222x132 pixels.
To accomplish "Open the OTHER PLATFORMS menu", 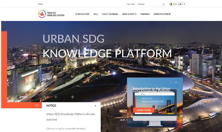I will click(162, 14).
